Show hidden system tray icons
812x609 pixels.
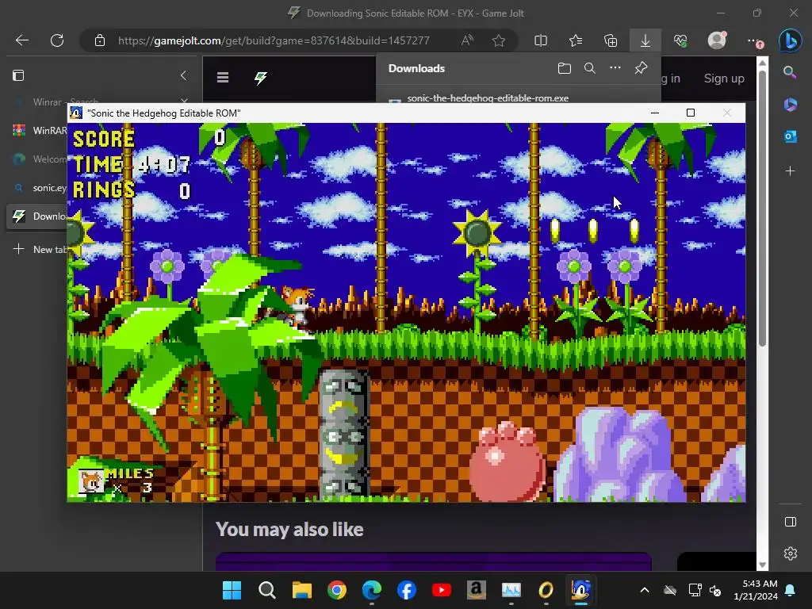tap(644, 590)
